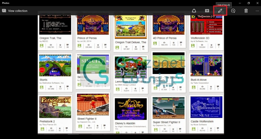The height and width of the screenshot is (139, 261).
Task: Click the Share icon in the toolbar
Action: click(194, 11)
